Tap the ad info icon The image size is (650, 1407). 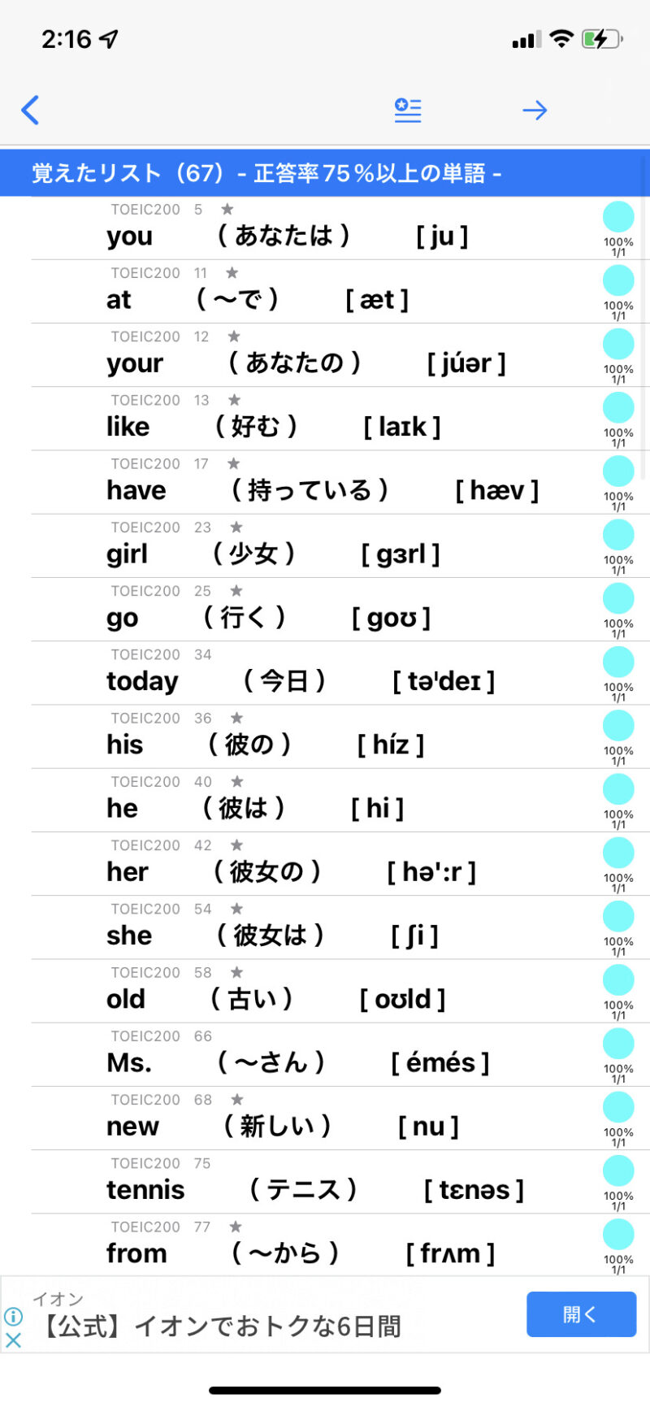tap(13, 1316)
